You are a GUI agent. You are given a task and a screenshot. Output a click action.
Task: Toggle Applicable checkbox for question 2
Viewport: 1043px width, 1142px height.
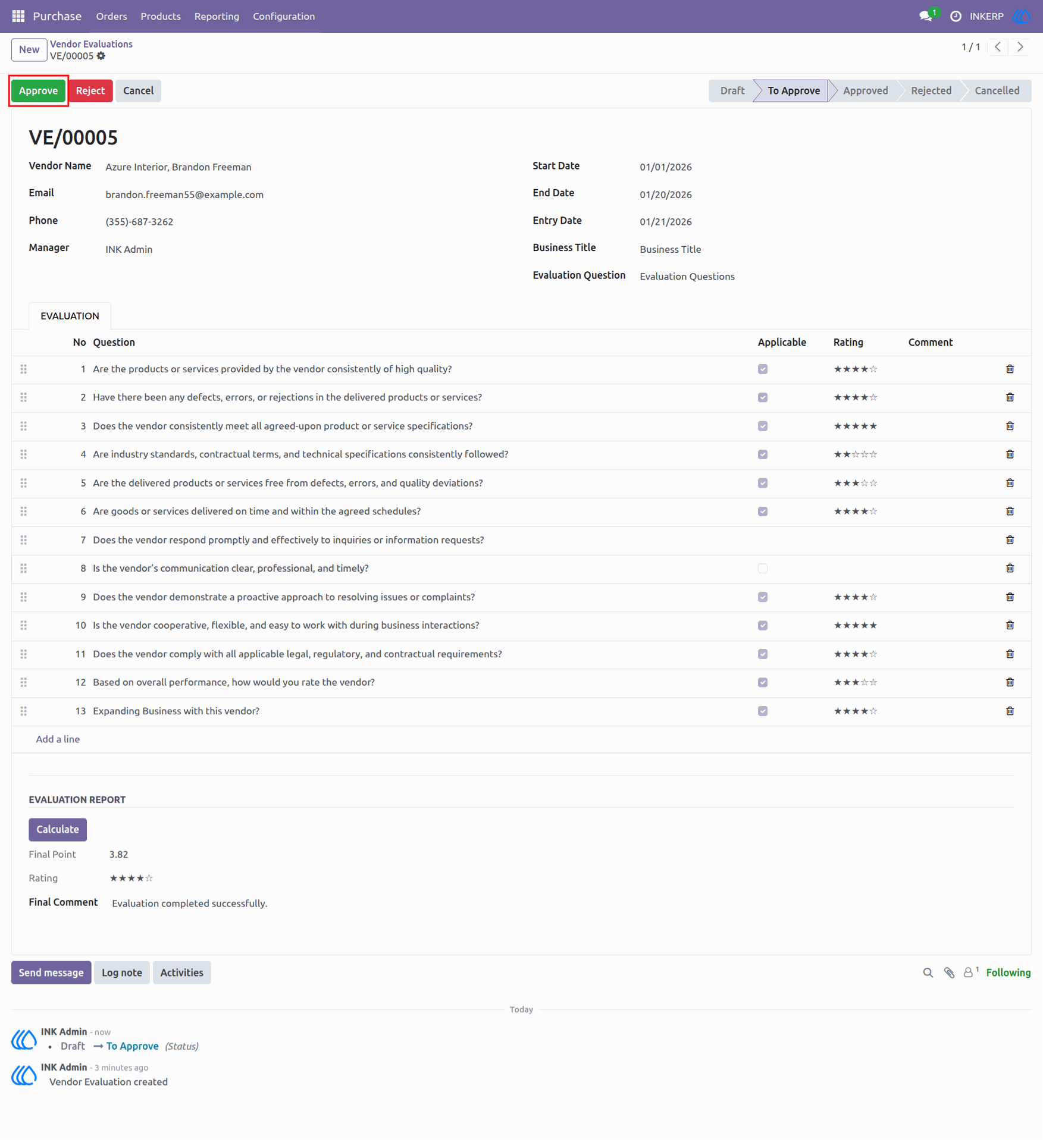coord(762,398)
